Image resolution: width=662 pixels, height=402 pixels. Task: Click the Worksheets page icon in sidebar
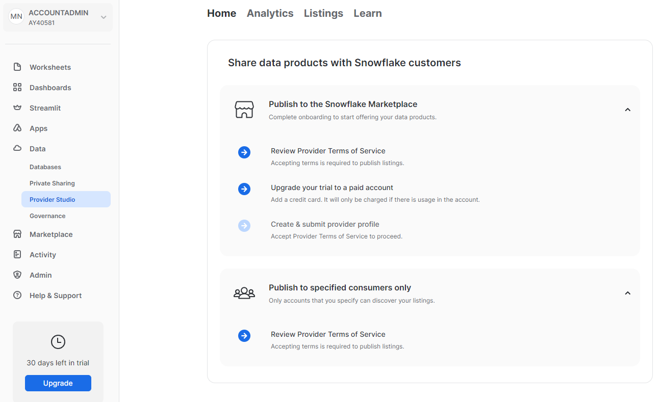pos(17,67)
